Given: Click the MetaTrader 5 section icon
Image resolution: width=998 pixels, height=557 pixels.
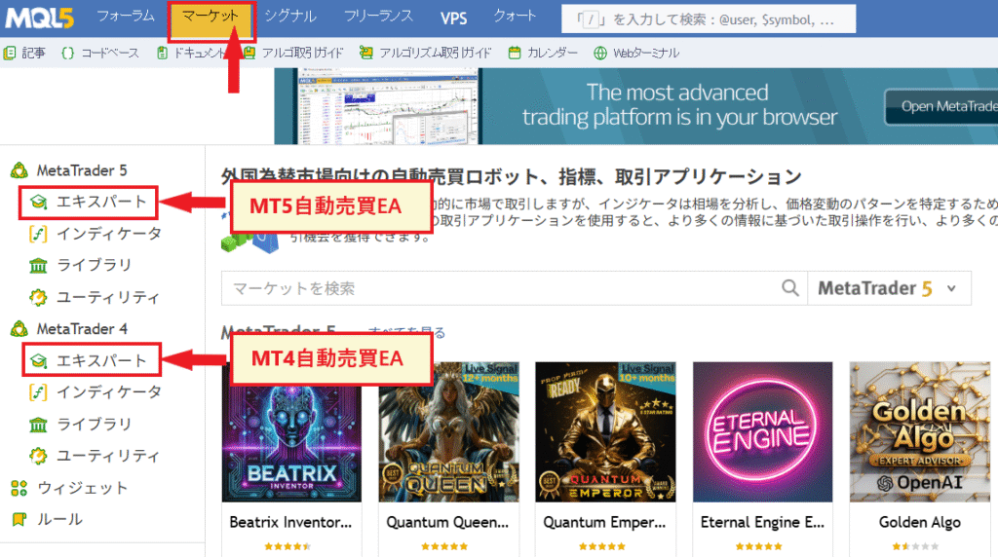Looking at the screenshot, I should tap(19, 170).
